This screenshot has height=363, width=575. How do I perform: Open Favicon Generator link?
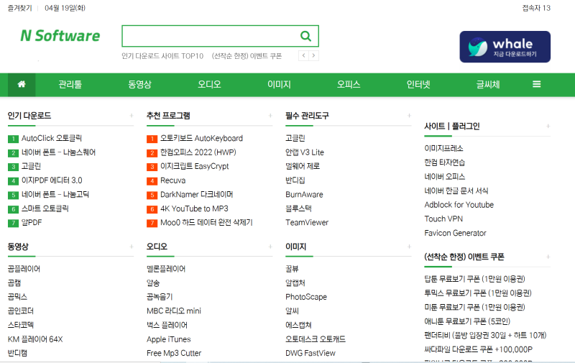pos(456,233)
